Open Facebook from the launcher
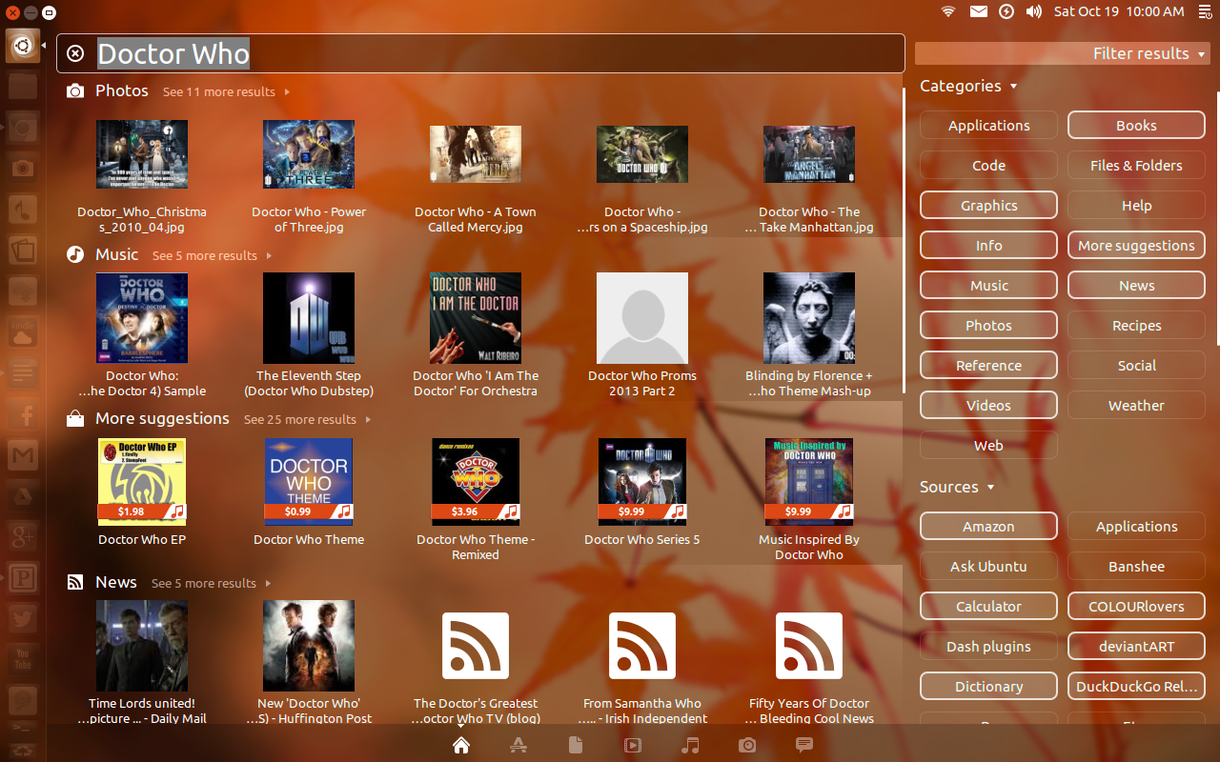Viewport: 1220px width, 762px height. [23, 415]
